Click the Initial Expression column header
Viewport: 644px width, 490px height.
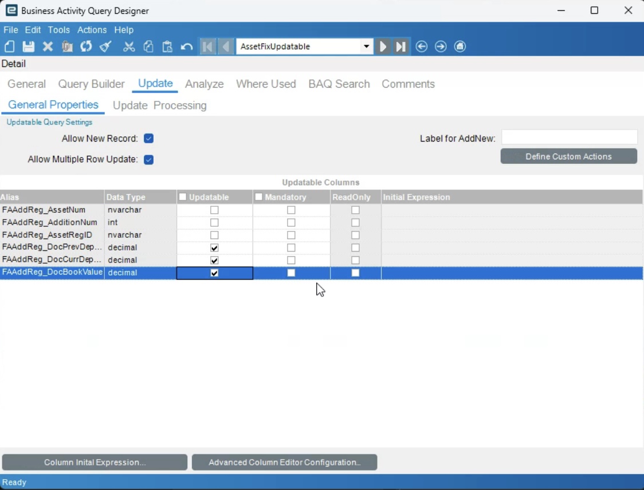[512, 197]
